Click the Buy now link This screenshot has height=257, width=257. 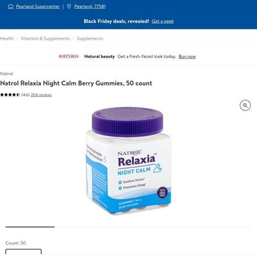tap(187, 57)
